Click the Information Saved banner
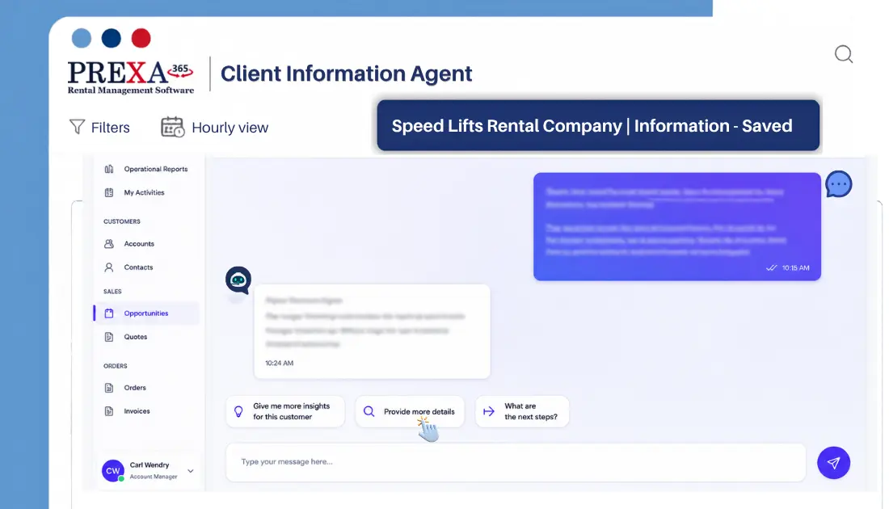 click(598, 125)
